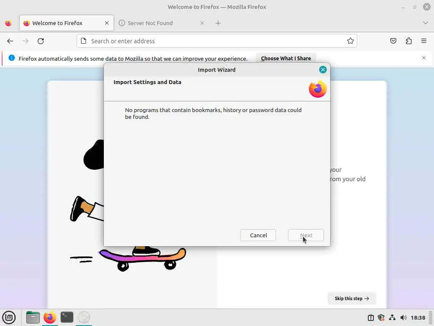Open the Linux Mint start menu
Viewport: 434px width, 326px height.
click(9, 317)
